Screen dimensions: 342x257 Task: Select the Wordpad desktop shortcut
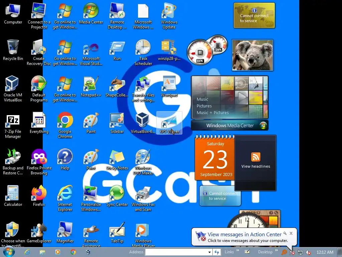click(169, 87)
